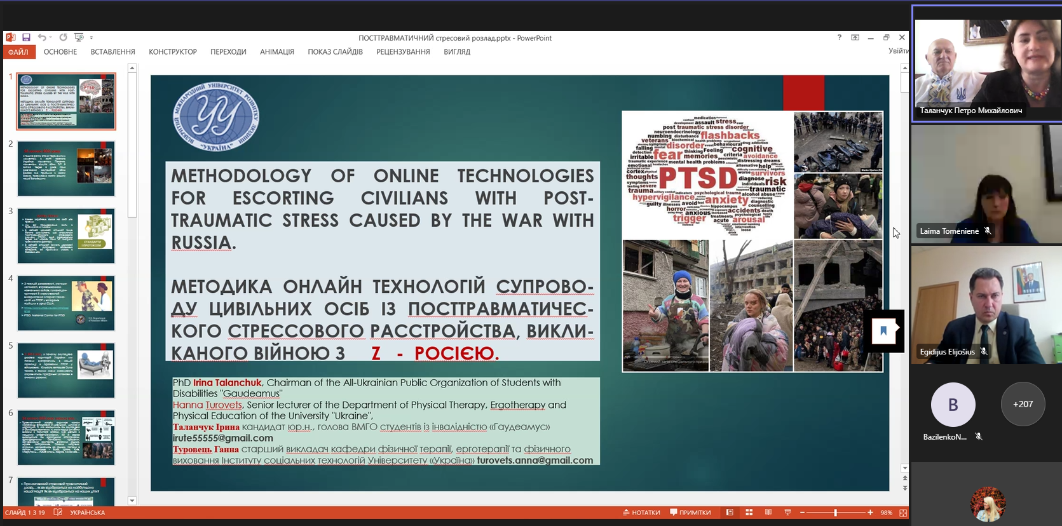1062x526 pixels.
Task: Open the +207 more participants button
Action: pyautogui.click(x=1023, y=404)
